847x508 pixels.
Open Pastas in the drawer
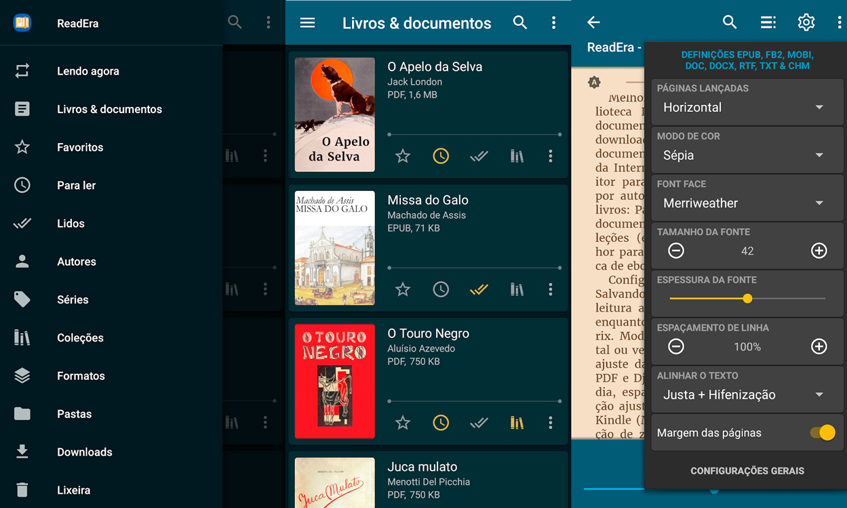click(111, 414)
